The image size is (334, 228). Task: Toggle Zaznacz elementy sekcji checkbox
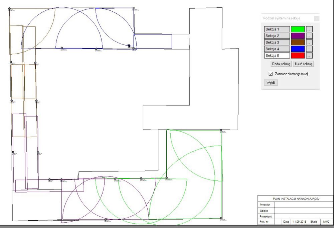[x=271, y=74]
